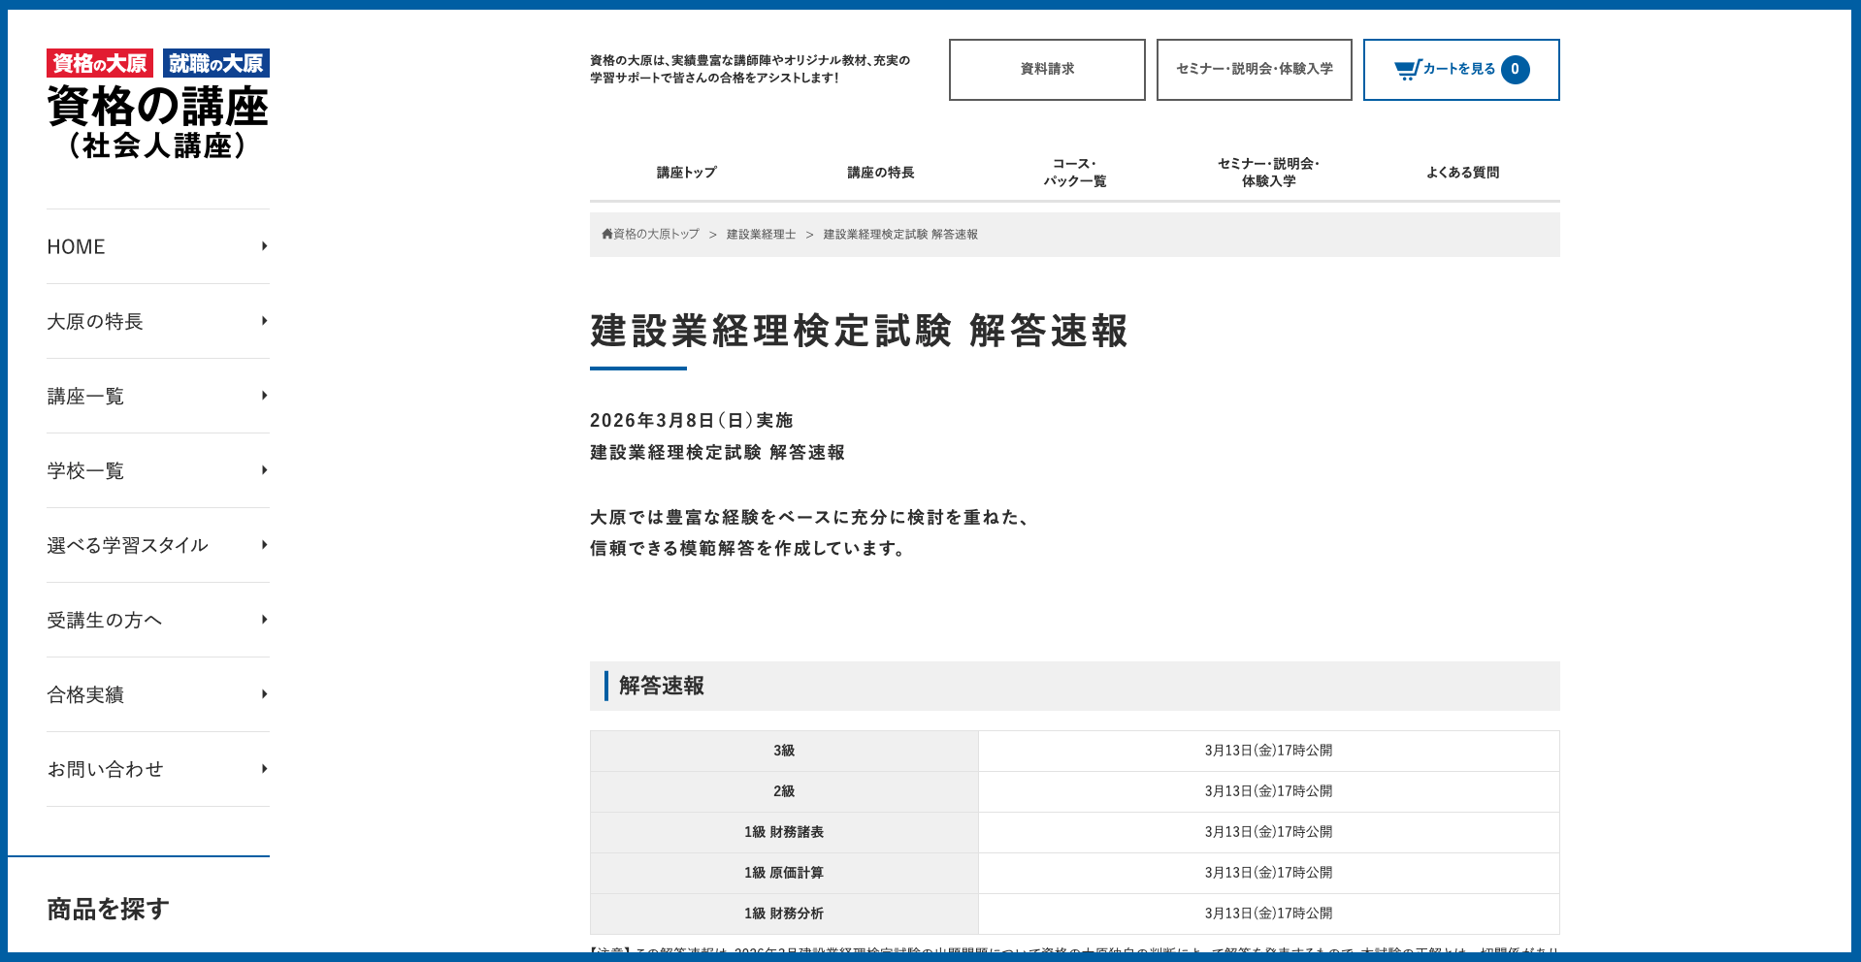This screenshot has height=962, width=1861.
Task: Follow the 建設業経理士 breadcrumb link
Action: 761,235
